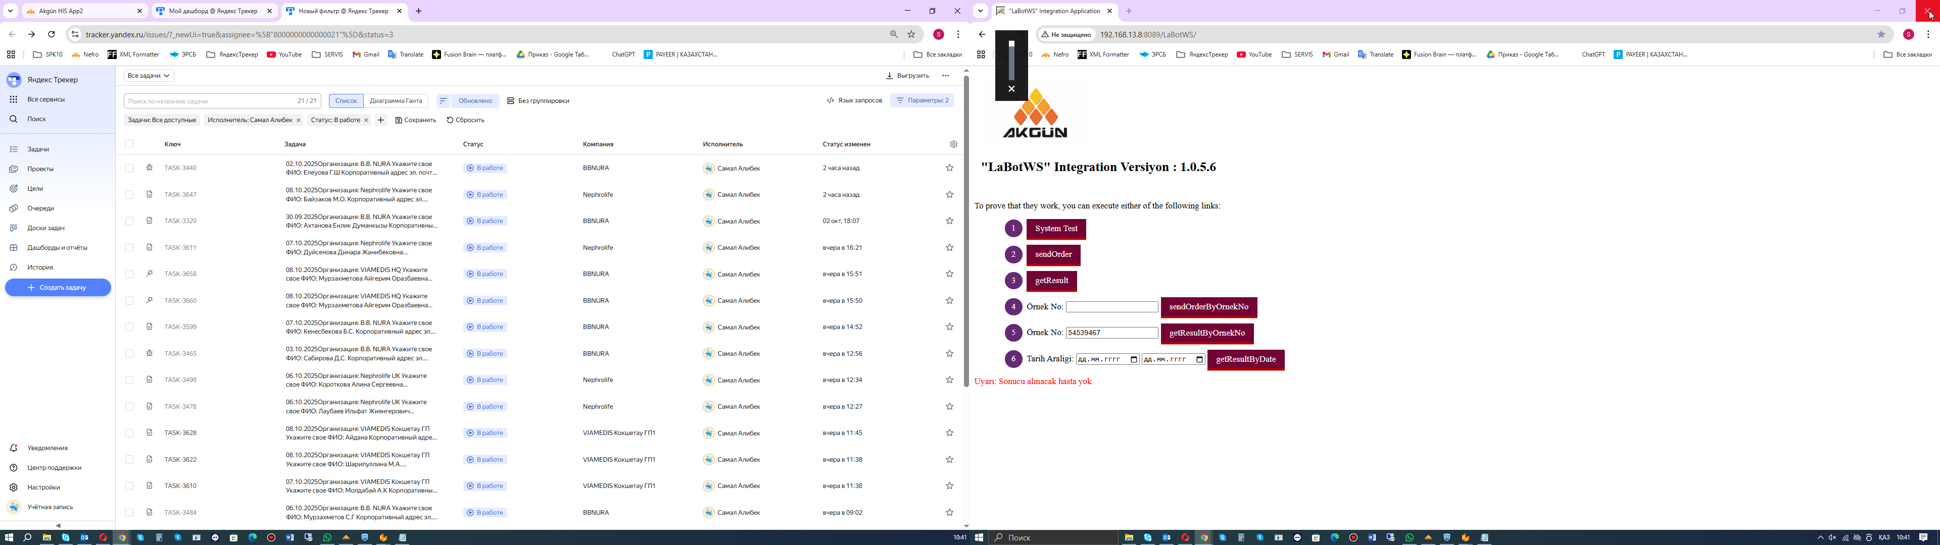Click the sort direction icon beside Обновлено
This screenshot has width=1940, height=545.
[x=443, y=101]
